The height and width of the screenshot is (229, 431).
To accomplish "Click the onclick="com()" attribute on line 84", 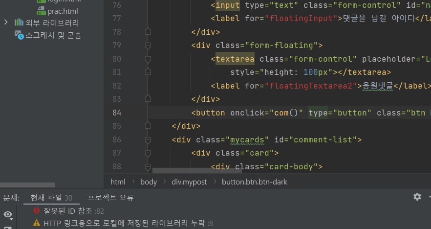I will 267,113.
